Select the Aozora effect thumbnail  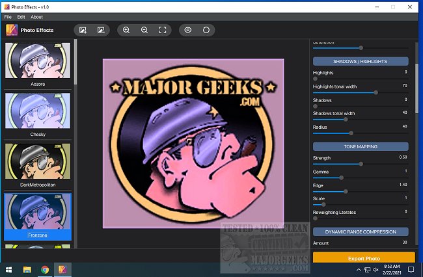click(38, 61)
